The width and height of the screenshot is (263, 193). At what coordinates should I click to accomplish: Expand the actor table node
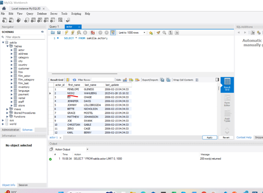pyautogui.click(x=11, y=50)
